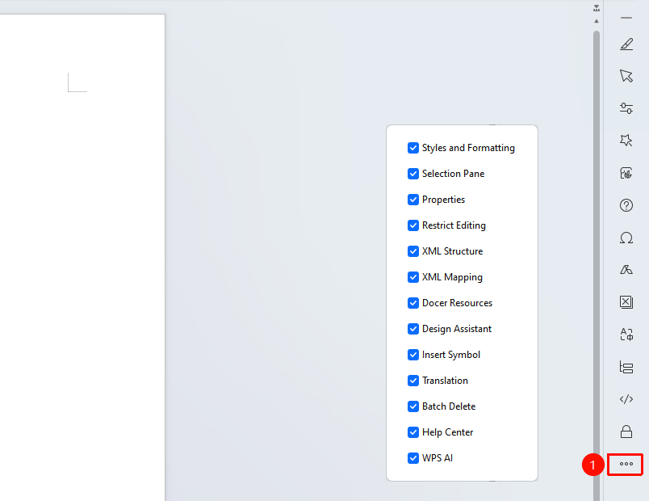Click the crossed-box sidebar icon
The image size is (649, 501).
pyautogui.click(x=626, y=302)
